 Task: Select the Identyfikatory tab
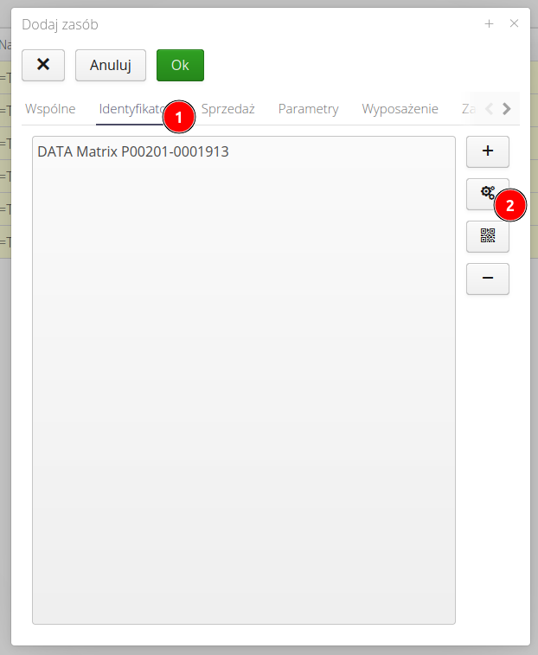[x=130, y=109]
